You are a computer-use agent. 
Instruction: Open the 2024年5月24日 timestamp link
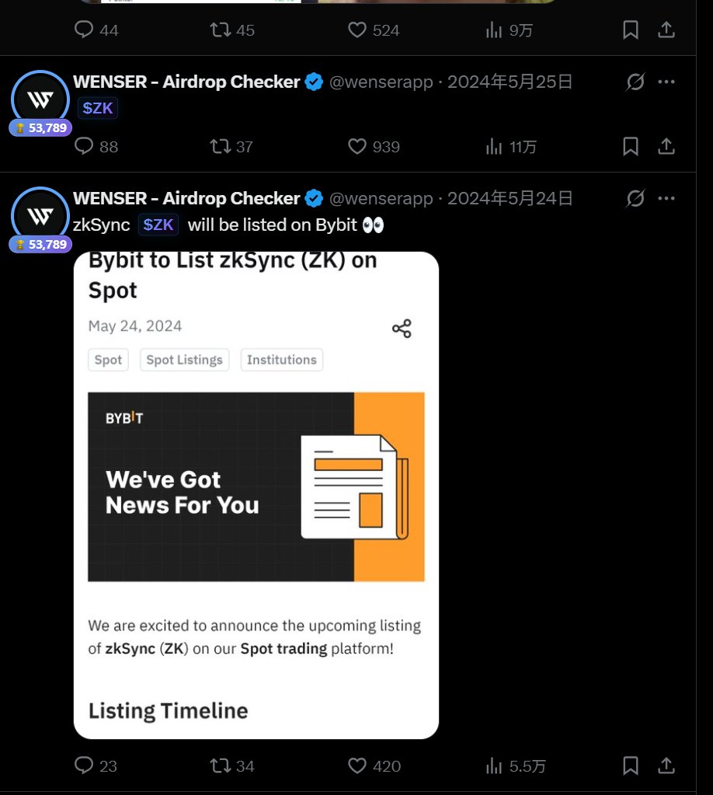coord(510,198)
